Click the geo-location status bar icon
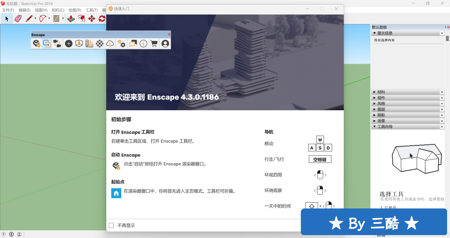Screen dimensions: 450x238 pos(3,234)
